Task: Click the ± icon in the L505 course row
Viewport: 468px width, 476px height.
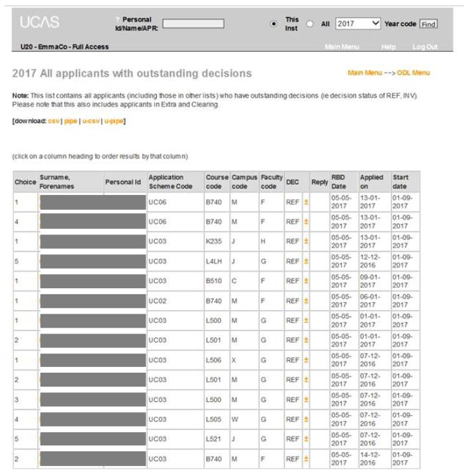Action: [x=306, y=419]
